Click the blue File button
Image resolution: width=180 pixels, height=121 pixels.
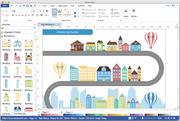point(5,6)
